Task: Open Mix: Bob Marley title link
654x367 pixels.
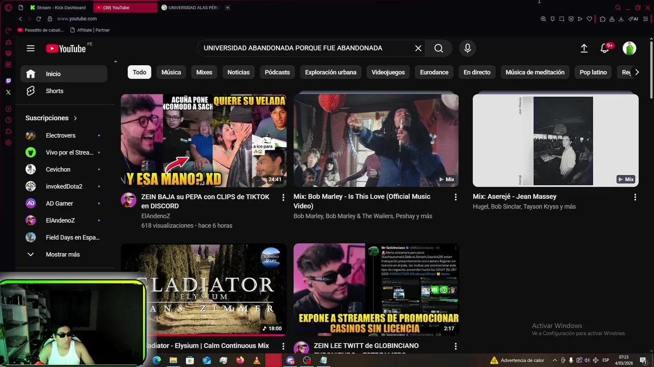Action: (362, 201)
